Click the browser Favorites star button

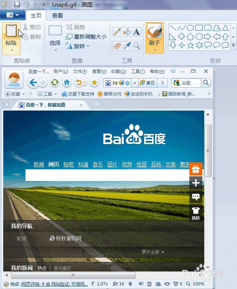pyautogui.click(x=95, y=82)
